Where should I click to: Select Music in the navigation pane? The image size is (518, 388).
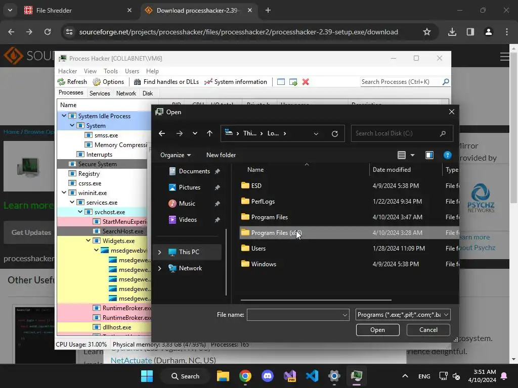coord(187,204)
